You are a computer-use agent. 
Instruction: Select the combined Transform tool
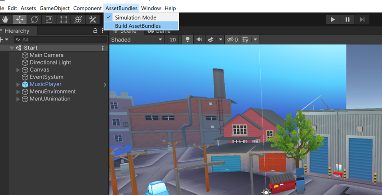[x=78, y=19]
